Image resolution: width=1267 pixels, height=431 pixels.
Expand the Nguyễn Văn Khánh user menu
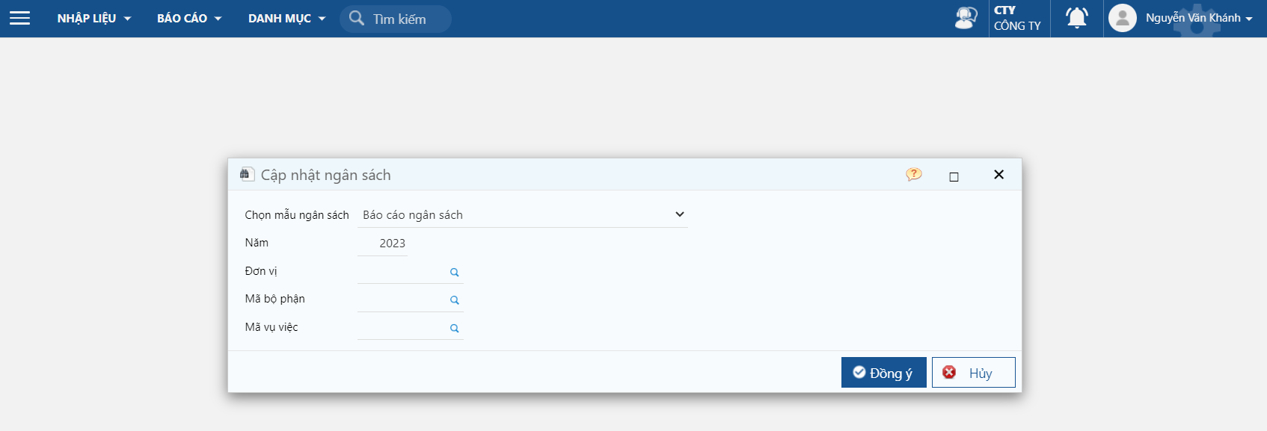click(1198, 18)
